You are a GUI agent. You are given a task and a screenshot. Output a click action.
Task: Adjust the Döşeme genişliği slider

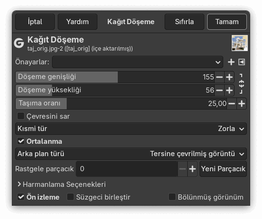115,77
